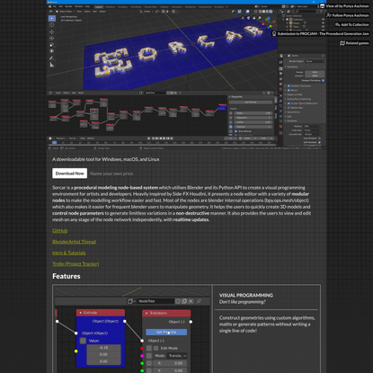Open the BlenderArtist Thread link
This screenshot has width=373, height=373.
coord(74,242)
